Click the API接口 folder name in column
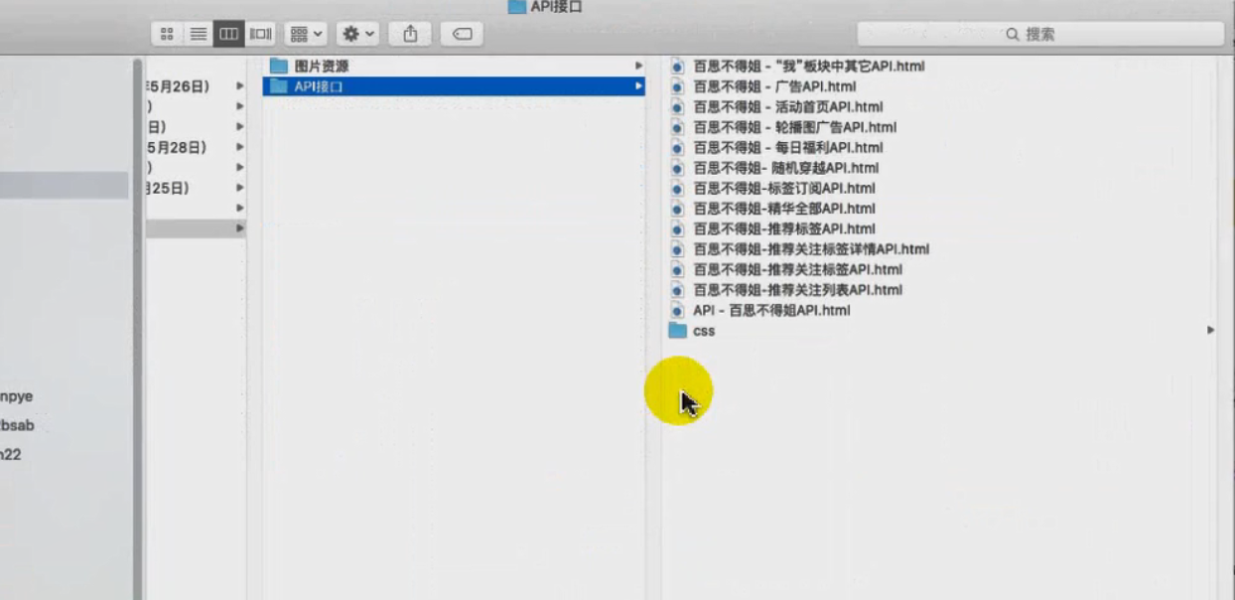Image resolution: width=1235 pixels, height=600 pixels. point(319,86)
